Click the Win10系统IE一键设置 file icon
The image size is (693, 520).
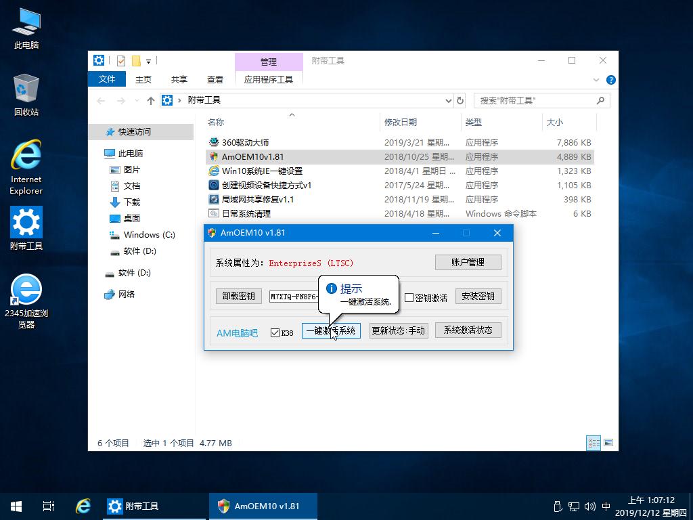[214, 171]
